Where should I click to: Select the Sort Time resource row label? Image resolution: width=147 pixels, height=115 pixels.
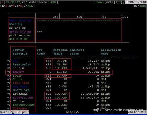coord(21,83)
